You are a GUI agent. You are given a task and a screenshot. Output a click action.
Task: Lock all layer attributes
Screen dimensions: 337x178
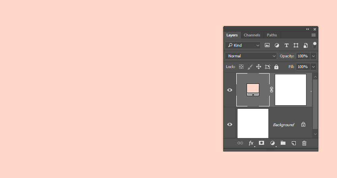(276, 67)
